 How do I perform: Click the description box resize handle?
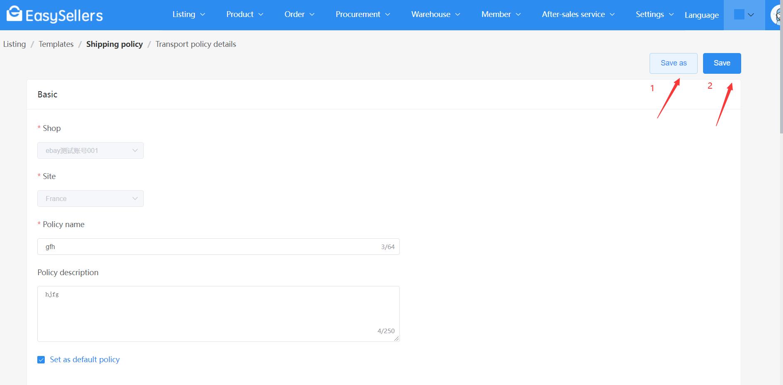point(396,339)
